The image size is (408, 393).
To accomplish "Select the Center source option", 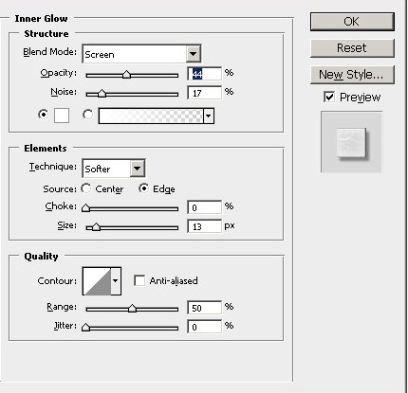I will (86, 188).
